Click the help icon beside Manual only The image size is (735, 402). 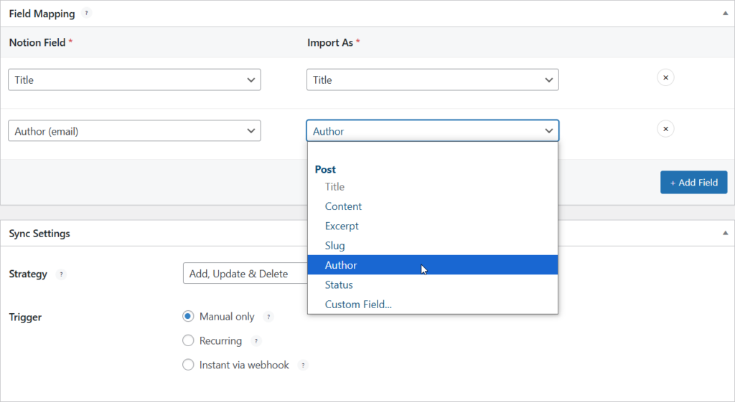(268, 317)
